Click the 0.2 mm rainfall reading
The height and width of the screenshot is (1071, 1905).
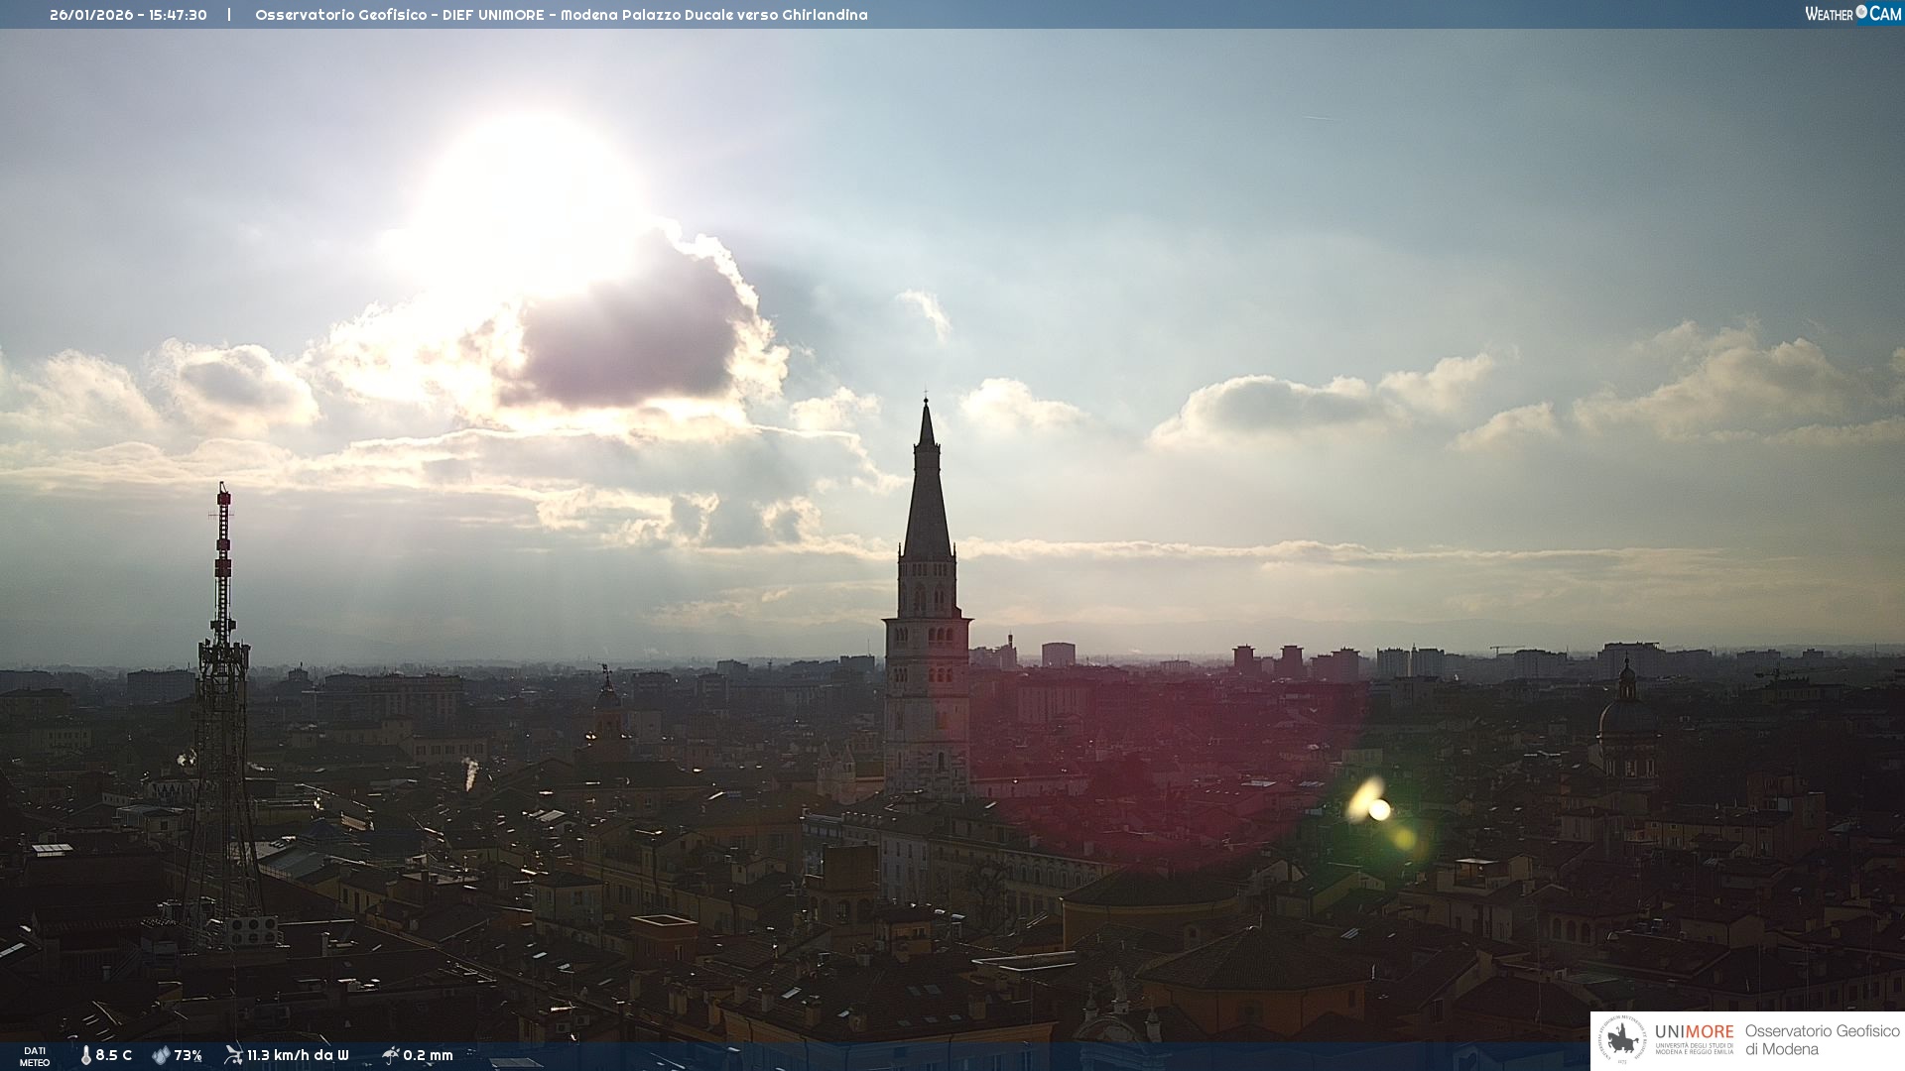(428, 1055)
